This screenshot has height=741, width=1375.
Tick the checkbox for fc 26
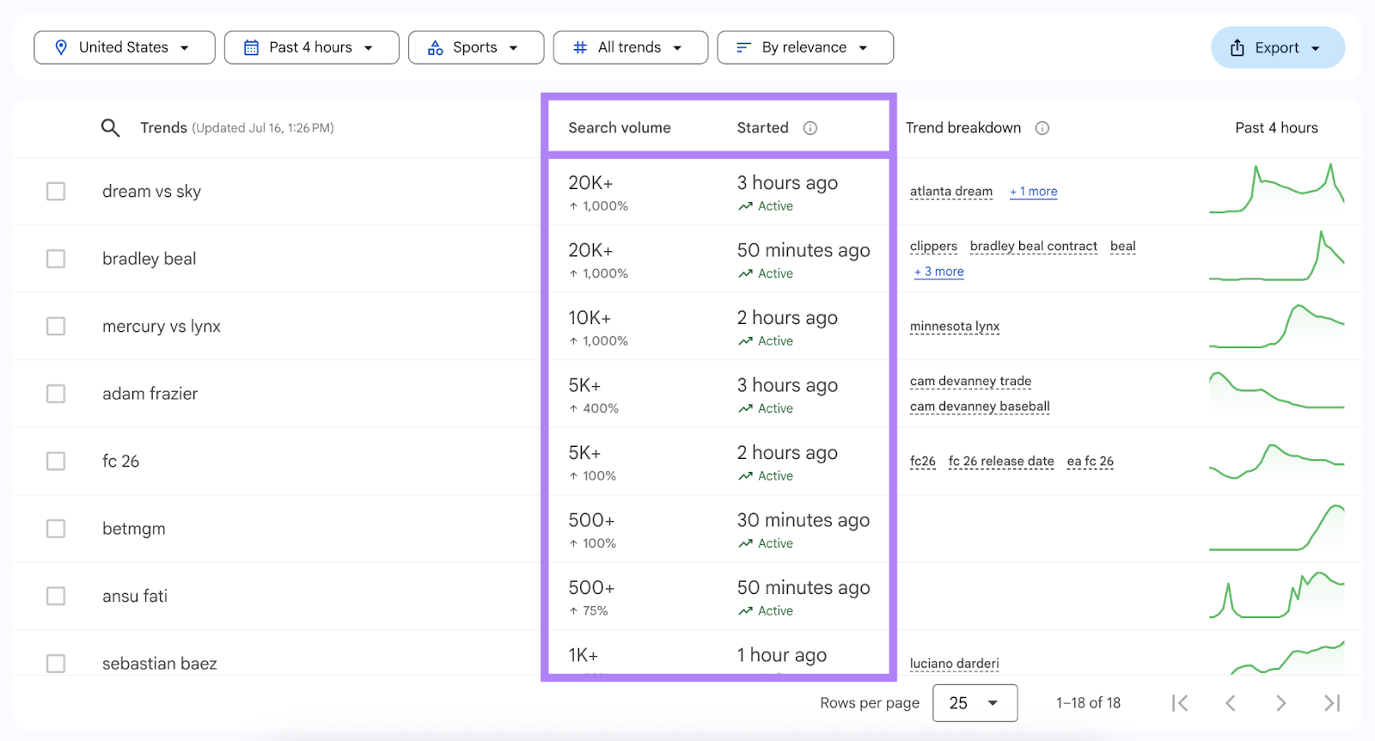pos(56,461)
